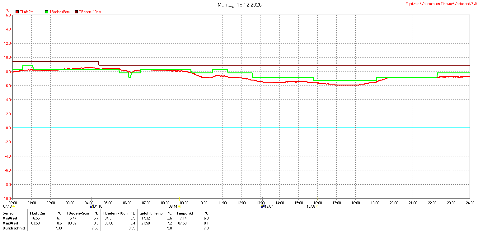The image size is (478, 231).
Task: Click the TBoden -10cm legend label
Action: coord(90,12)
